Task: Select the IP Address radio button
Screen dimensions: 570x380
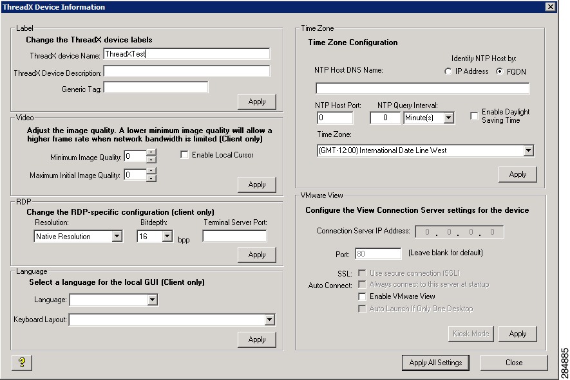Action: [448, 71]
